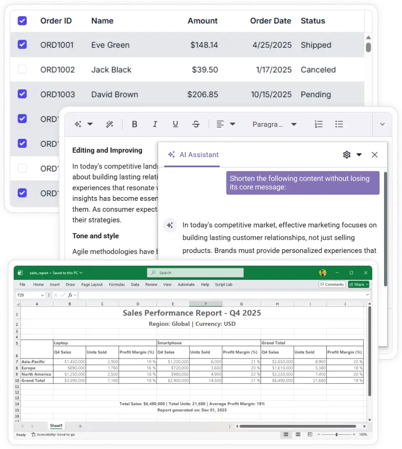Open the sales_report save location dropdown

(x=81, y=273)
